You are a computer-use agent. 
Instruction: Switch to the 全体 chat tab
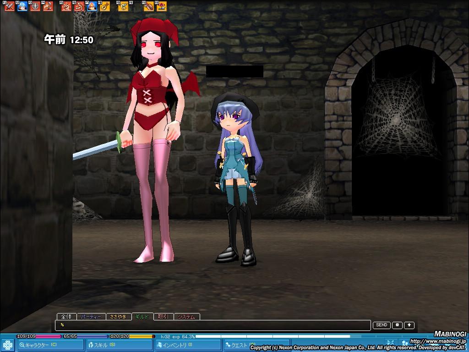(66, 316)
